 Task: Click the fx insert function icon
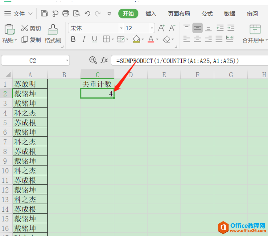click(x=104, y=60)
